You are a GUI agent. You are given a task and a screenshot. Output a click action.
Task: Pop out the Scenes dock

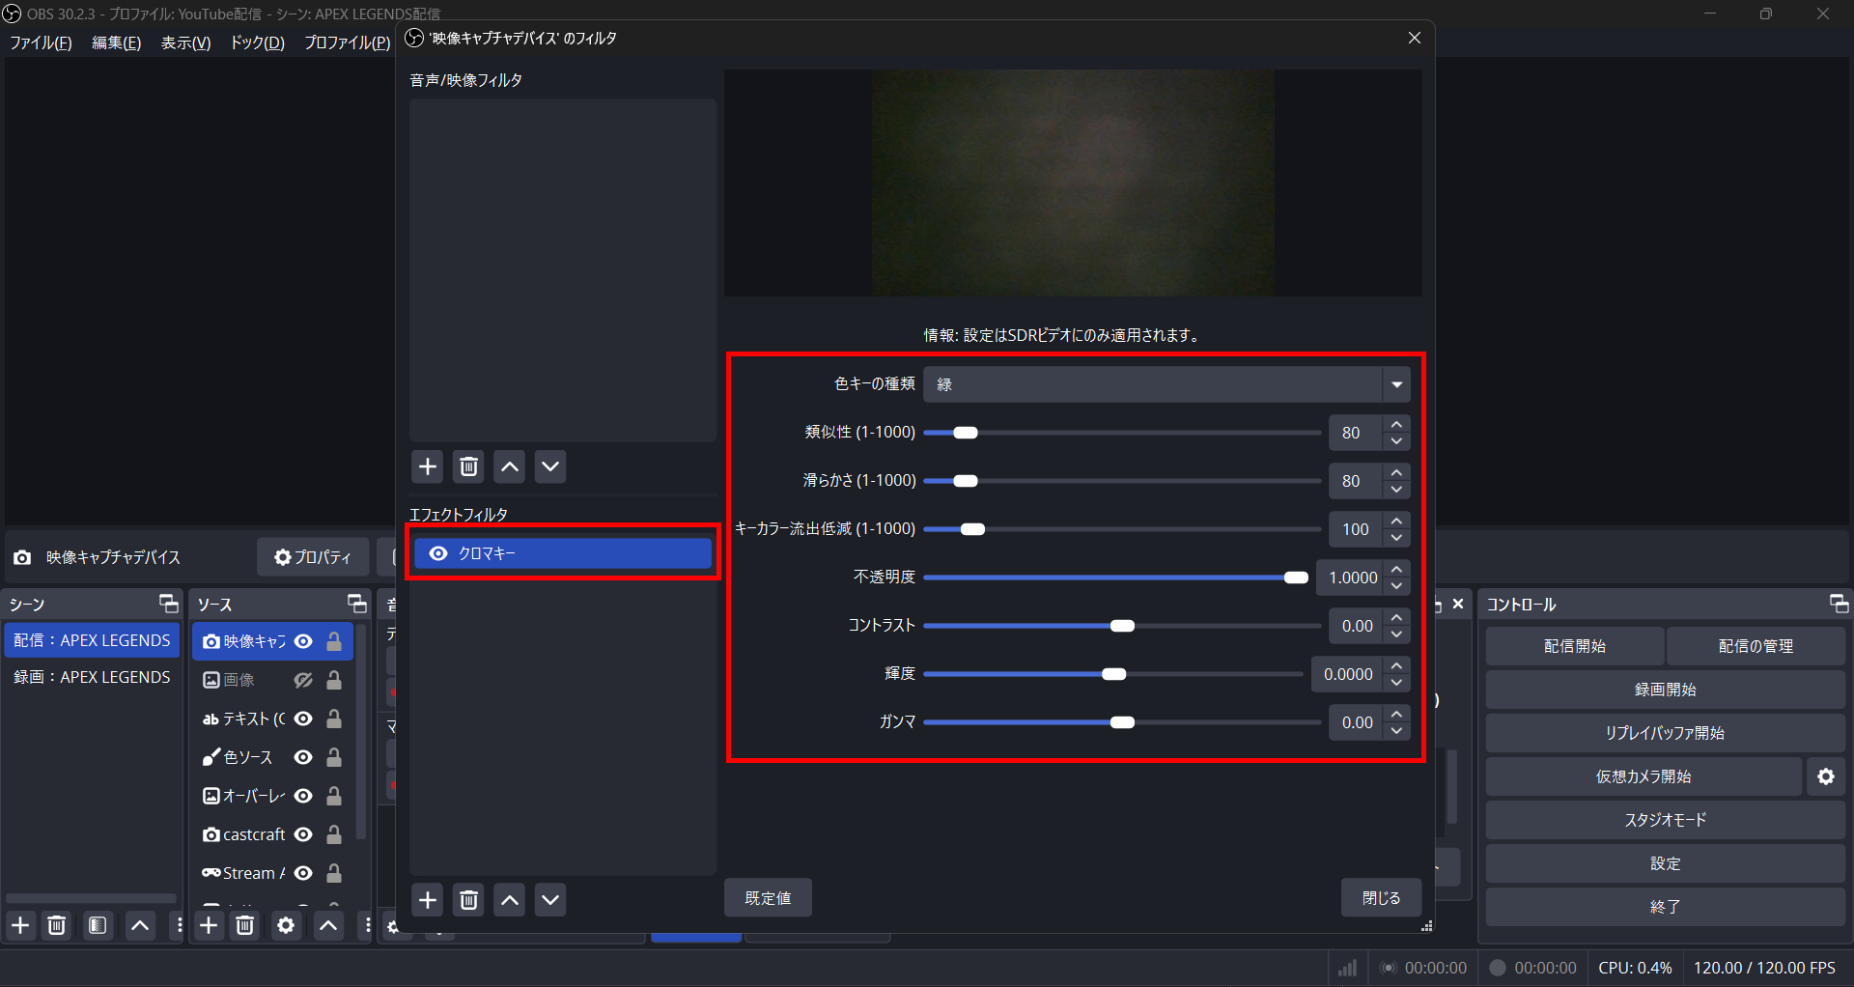pos(169,605)
